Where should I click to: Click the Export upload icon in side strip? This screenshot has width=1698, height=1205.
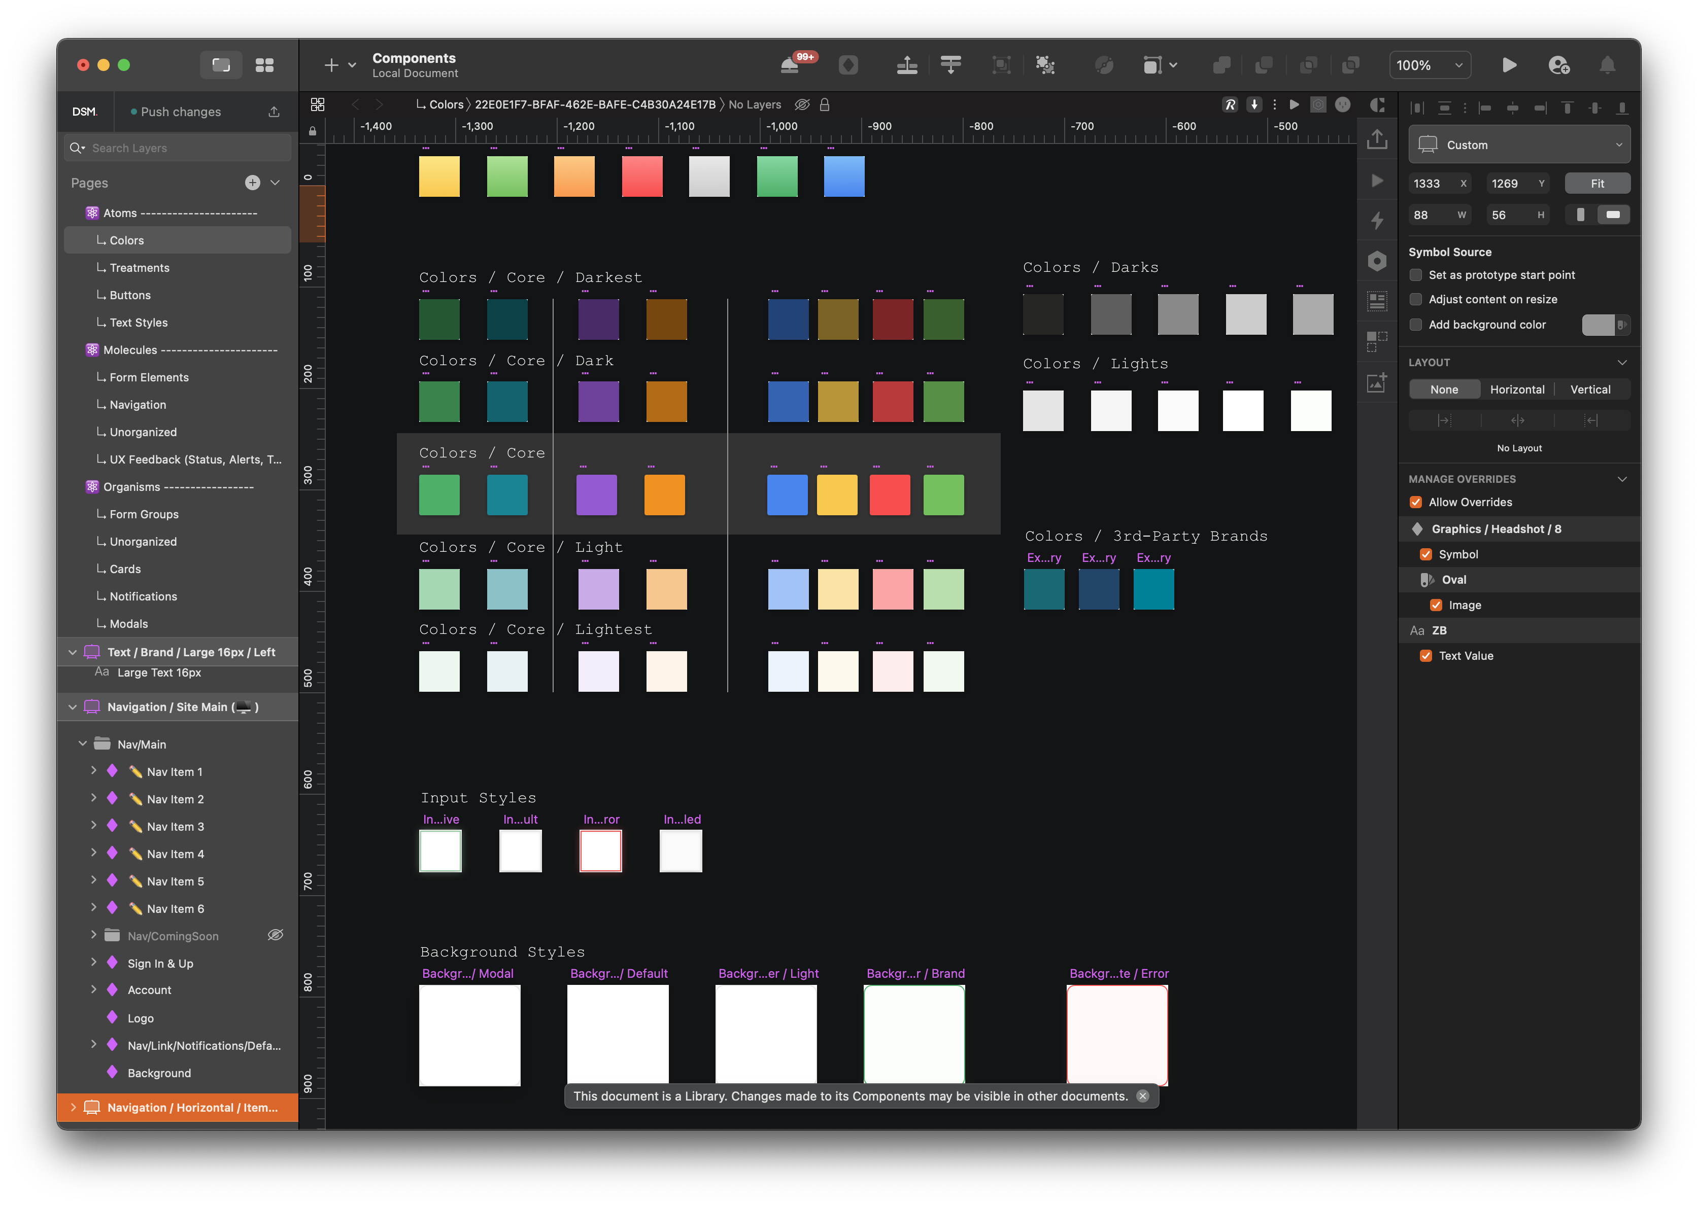tap(1376, 139)
